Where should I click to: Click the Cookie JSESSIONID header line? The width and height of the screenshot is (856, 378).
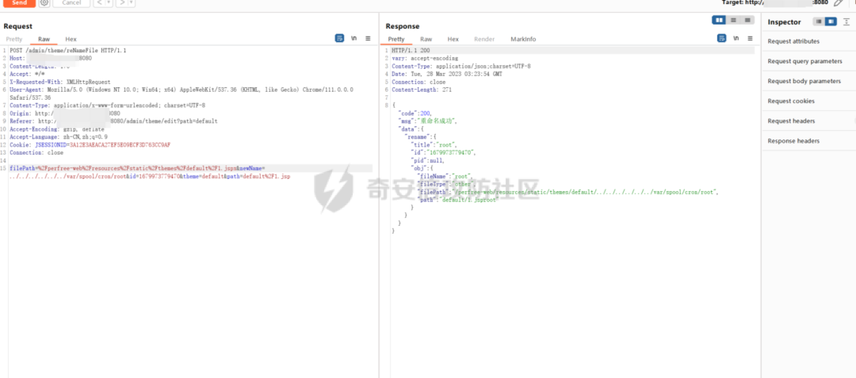point(90,145)
